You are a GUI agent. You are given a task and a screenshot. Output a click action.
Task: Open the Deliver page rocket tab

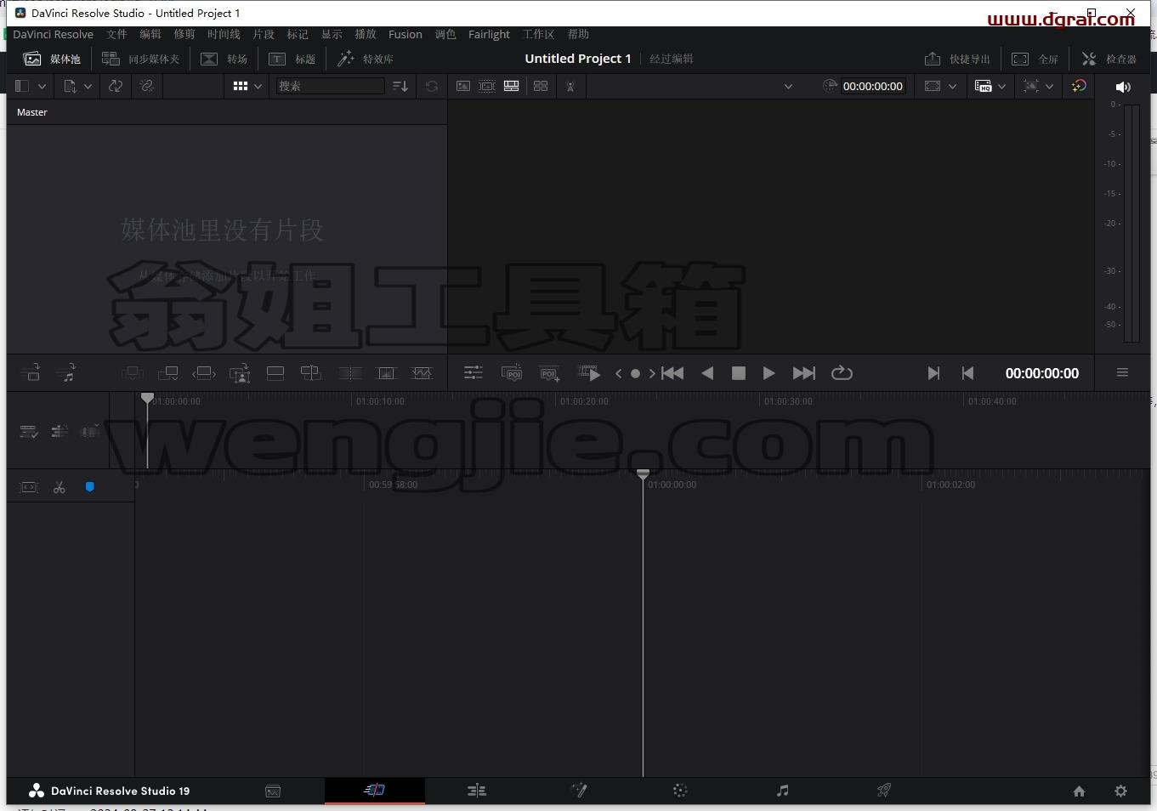(x=884, y=791)
